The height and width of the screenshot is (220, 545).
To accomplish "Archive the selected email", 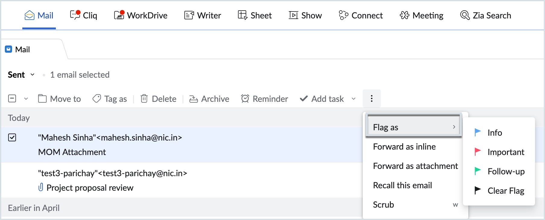I will pyautogui.click(x=209, y=99).
